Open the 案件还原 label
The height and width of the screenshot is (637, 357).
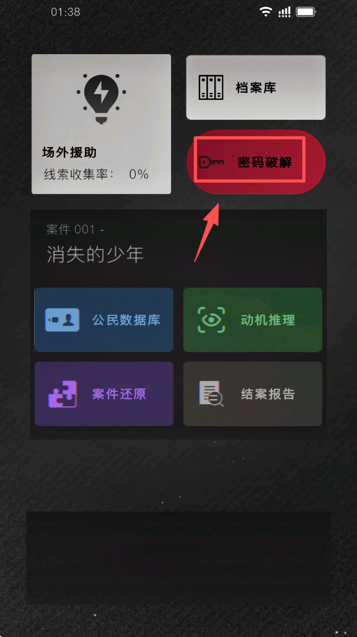(119, 394)
